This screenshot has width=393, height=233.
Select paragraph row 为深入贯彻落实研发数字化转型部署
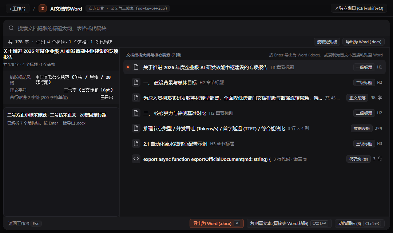(254, 98)
